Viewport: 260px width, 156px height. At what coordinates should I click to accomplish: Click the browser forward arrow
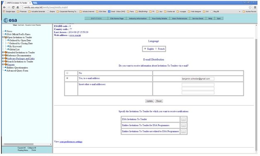9,7
